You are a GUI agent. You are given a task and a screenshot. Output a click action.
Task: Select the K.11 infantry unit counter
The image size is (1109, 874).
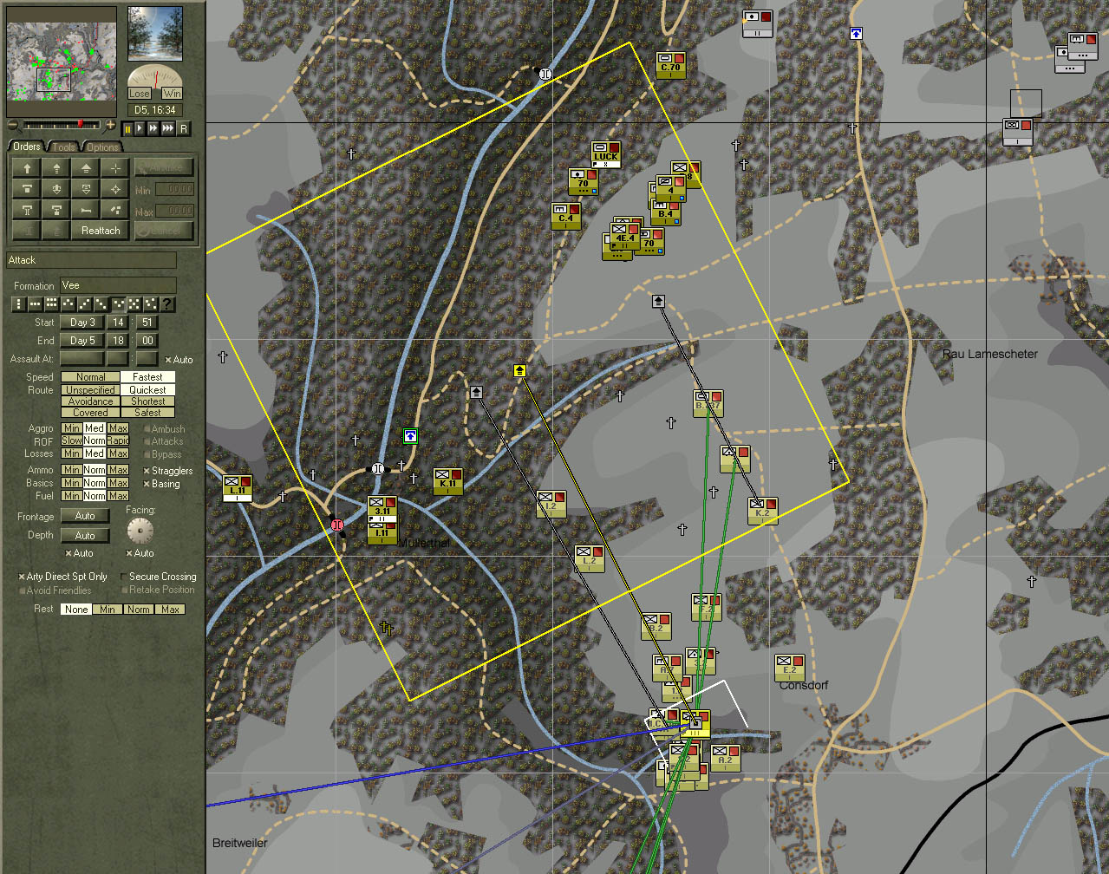[x=447, y=481]
